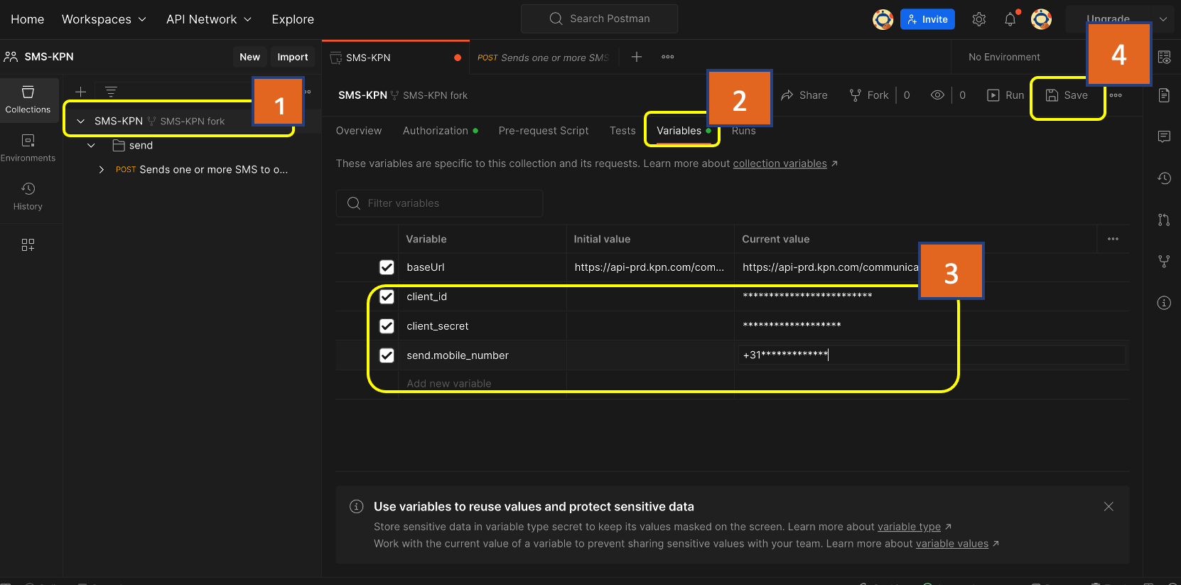The width and height of the screenshot is (1181, 585).
Task: Uncheck the baseUrl variable checkbox
Action: [x=387, y=267]
